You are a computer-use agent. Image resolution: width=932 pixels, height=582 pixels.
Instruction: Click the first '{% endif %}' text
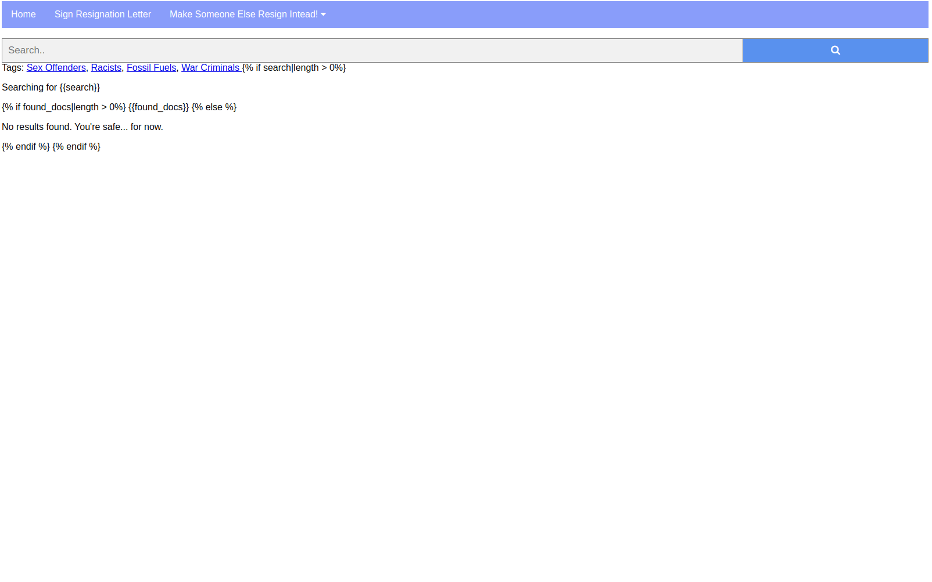[x=26, y=147]
